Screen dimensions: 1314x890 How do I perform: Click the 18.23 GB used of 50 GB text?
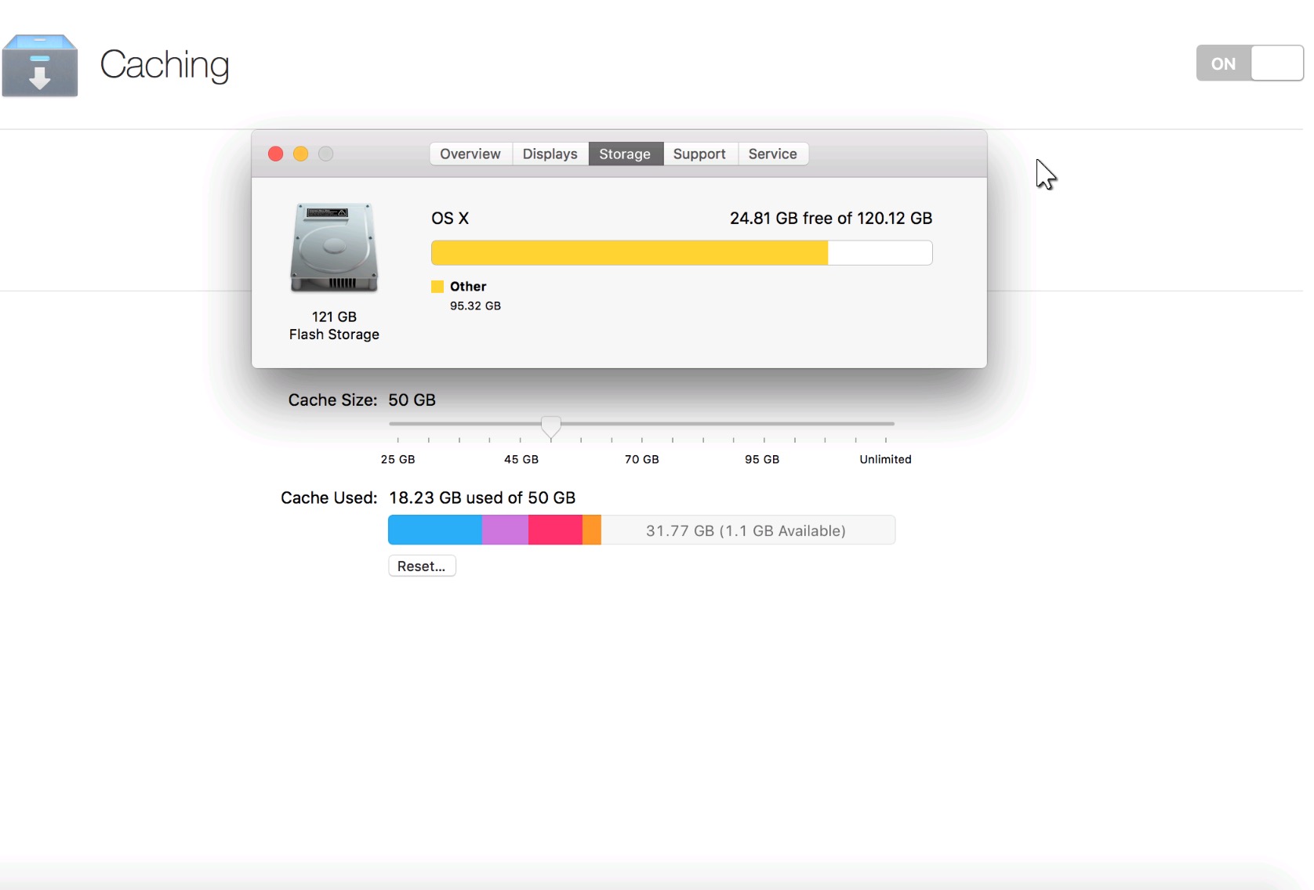[482, 498]
